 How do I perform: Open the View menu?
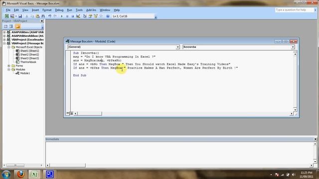pos(25,10)
